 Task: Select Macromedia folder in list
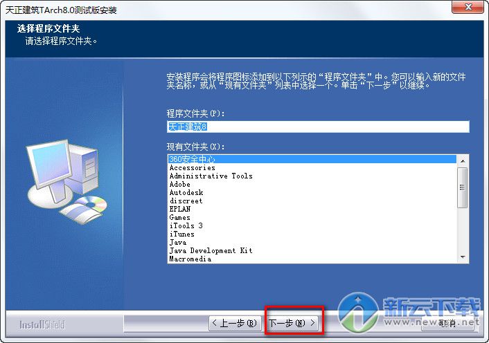(312, 259)
